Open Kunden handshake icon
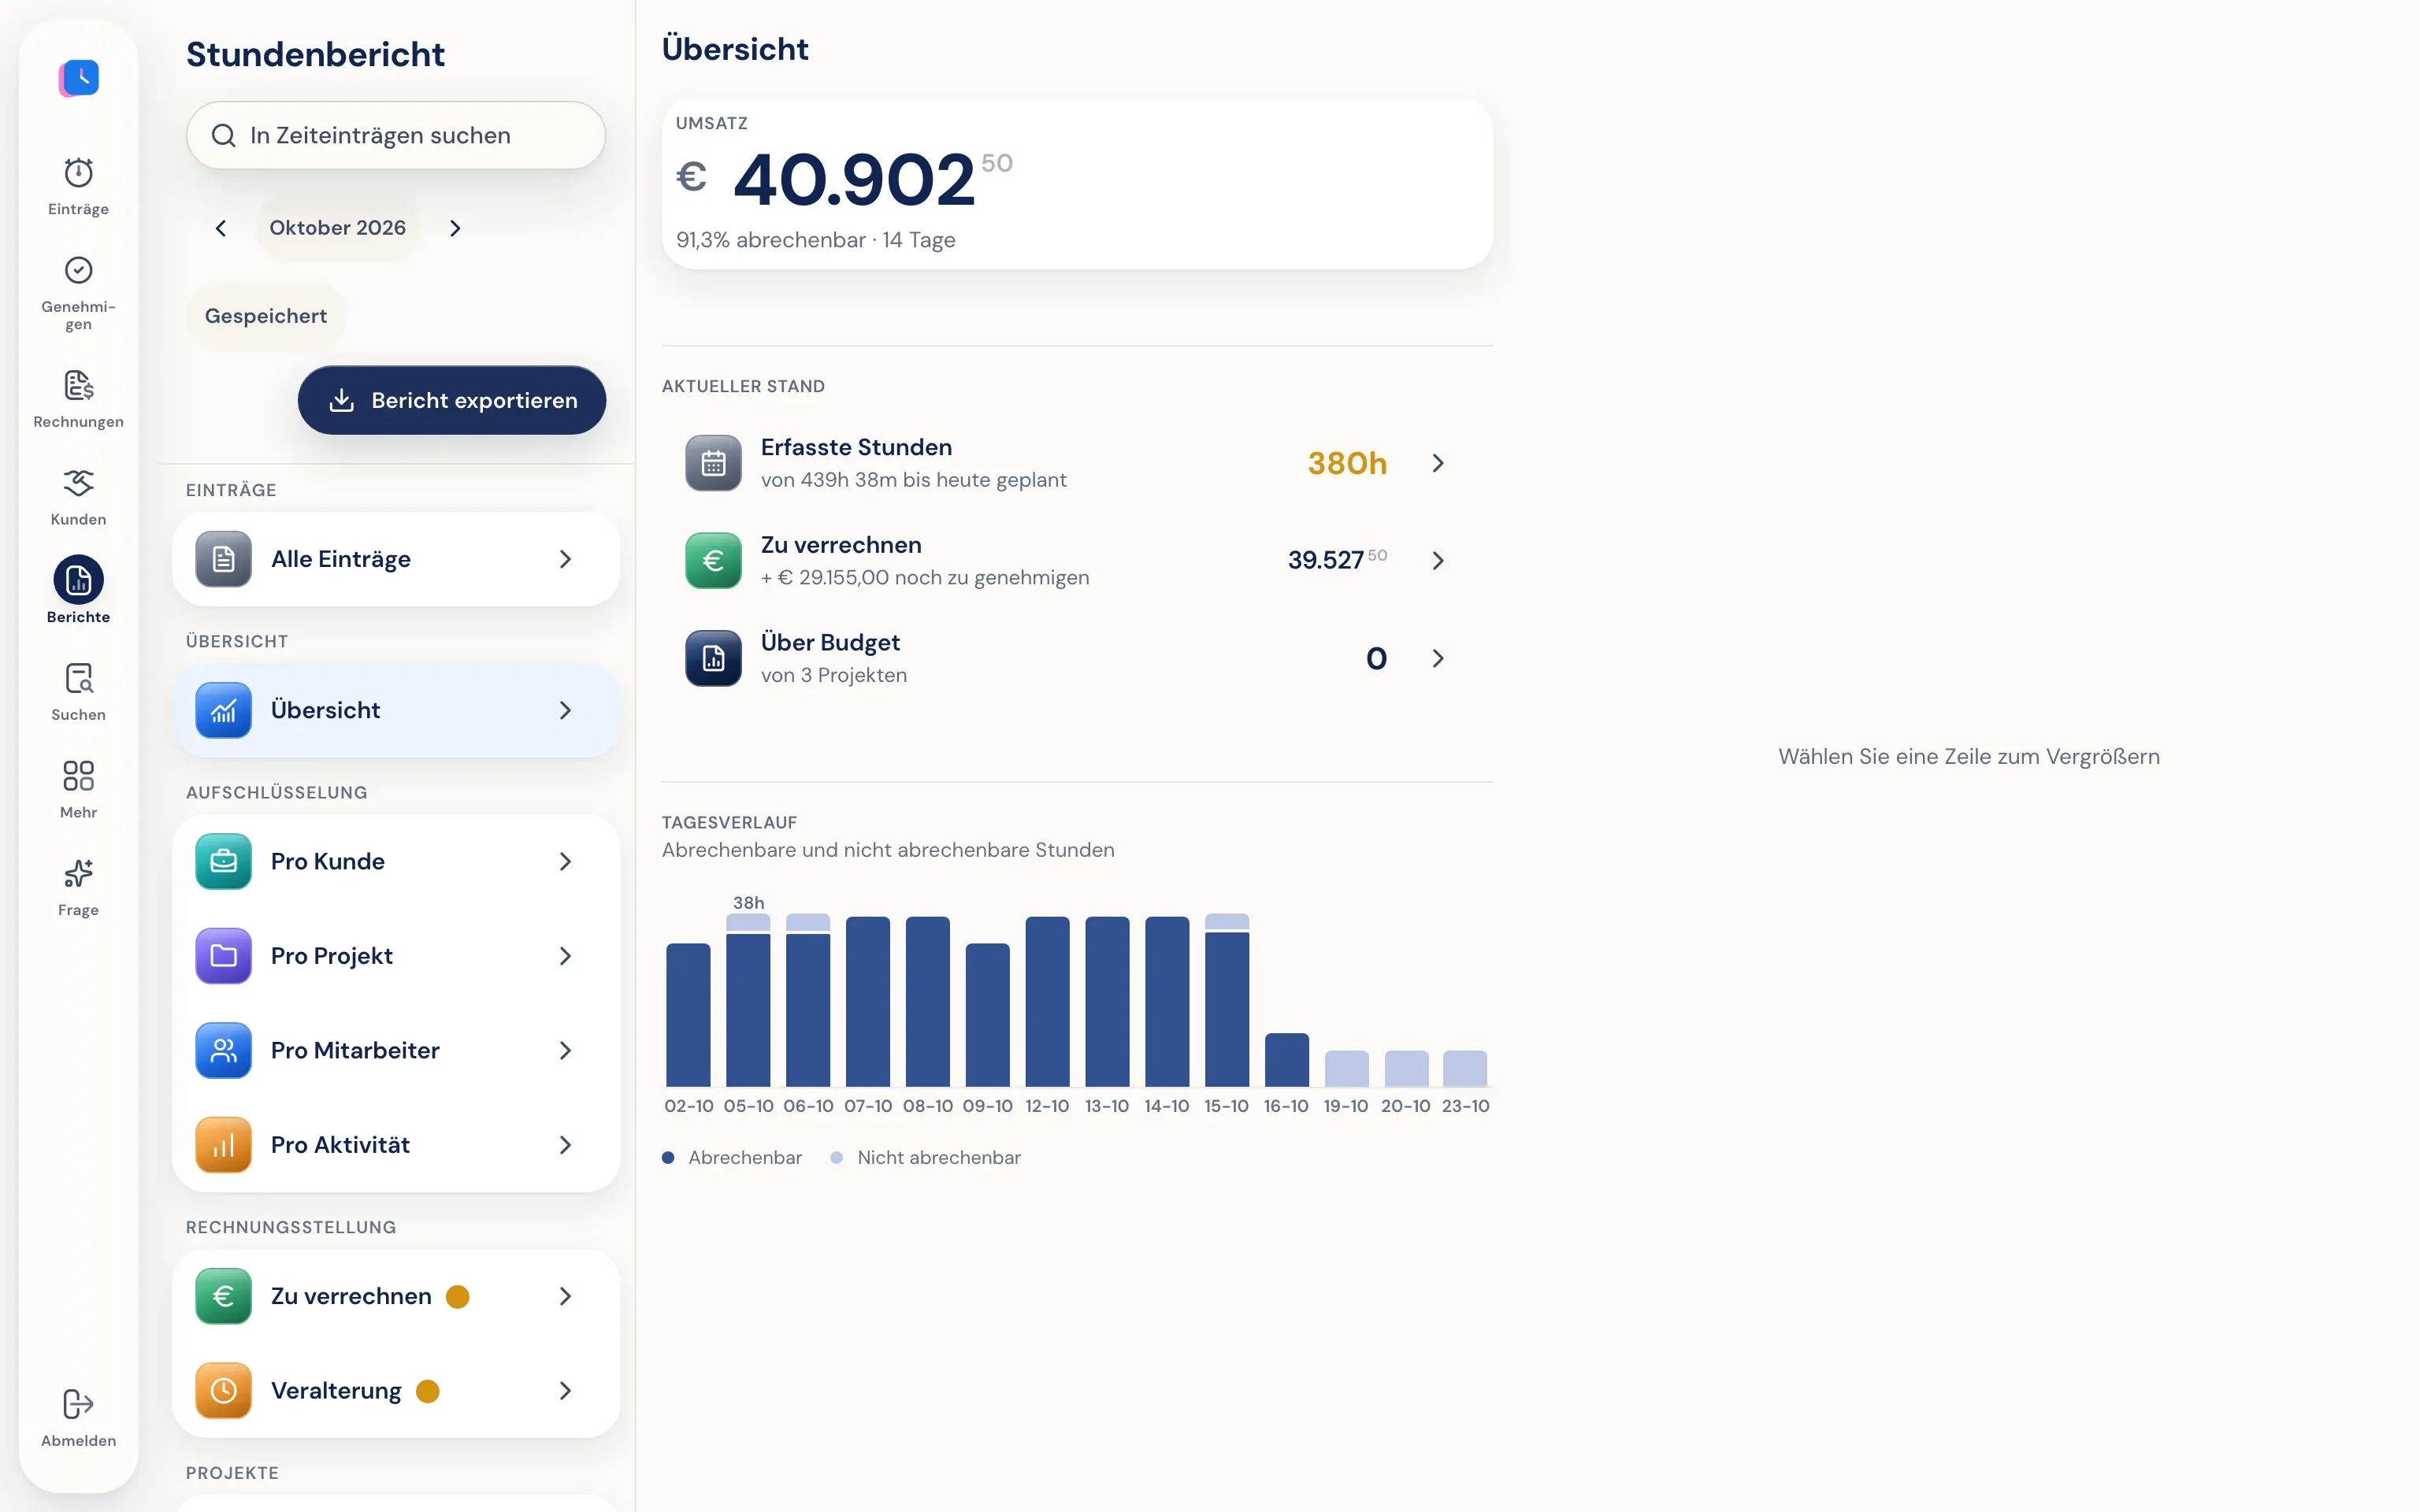Viewport: 2420px width, 1512px height. tap(78, 483)
